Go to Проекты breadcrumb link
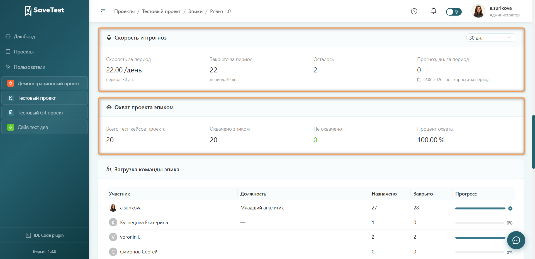The width and height of the screenshot is (535, 259). coord(124,11)
